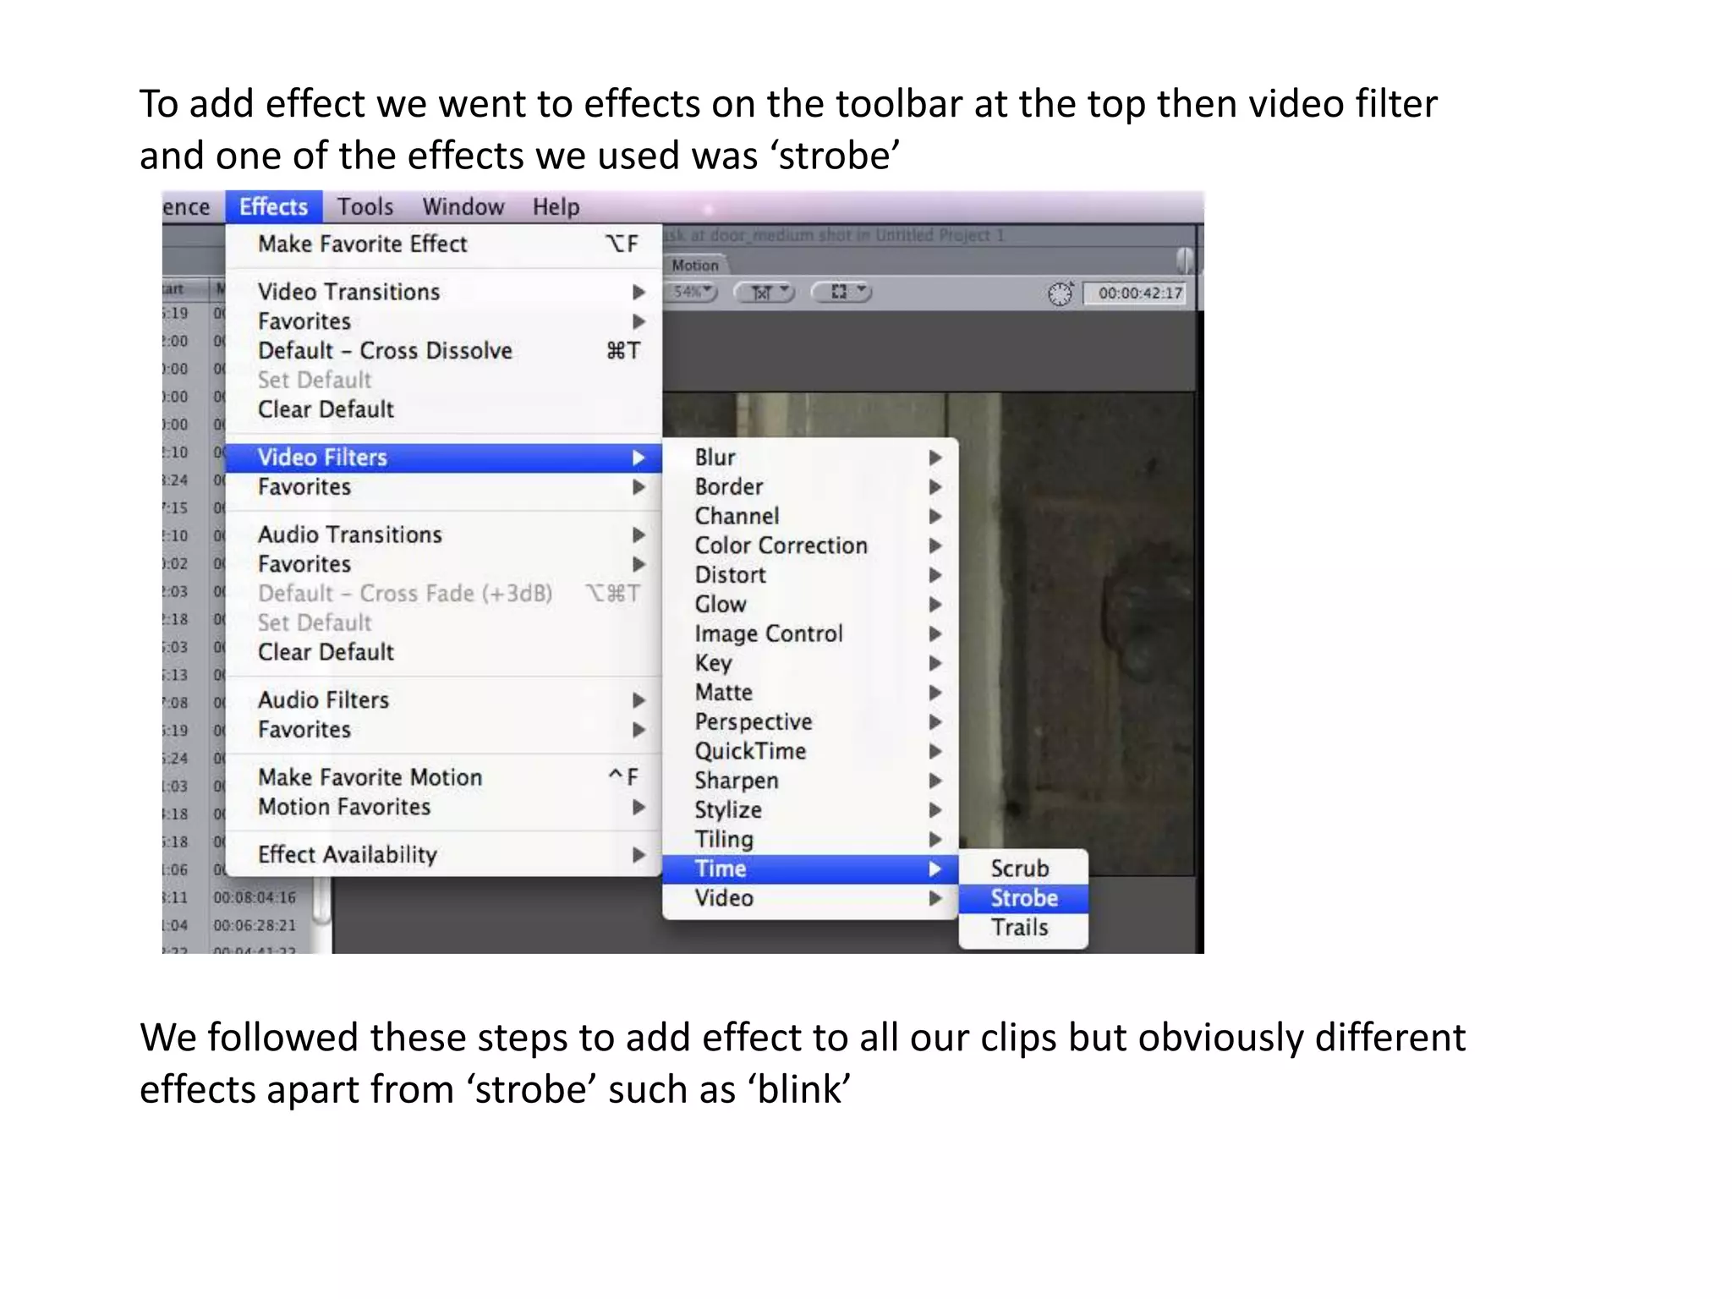This screenshot has height=1299, width=1732.
Task: Open the Key filter category
Action: point(810,663)
